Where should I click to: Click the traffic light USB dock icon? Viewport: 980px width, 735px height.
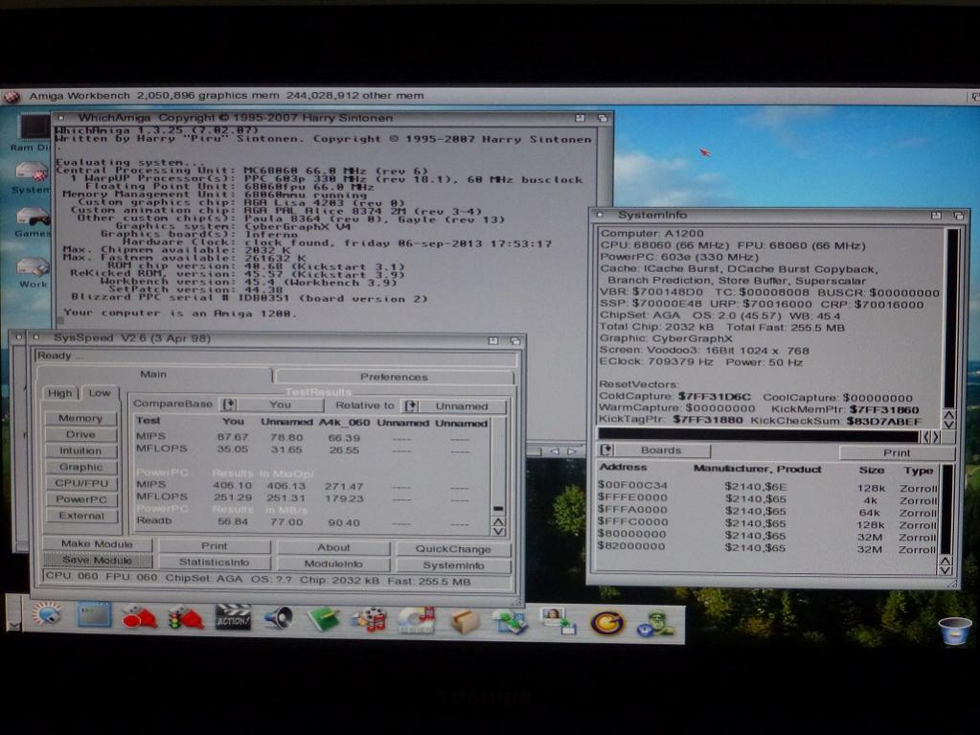[186, 616]
